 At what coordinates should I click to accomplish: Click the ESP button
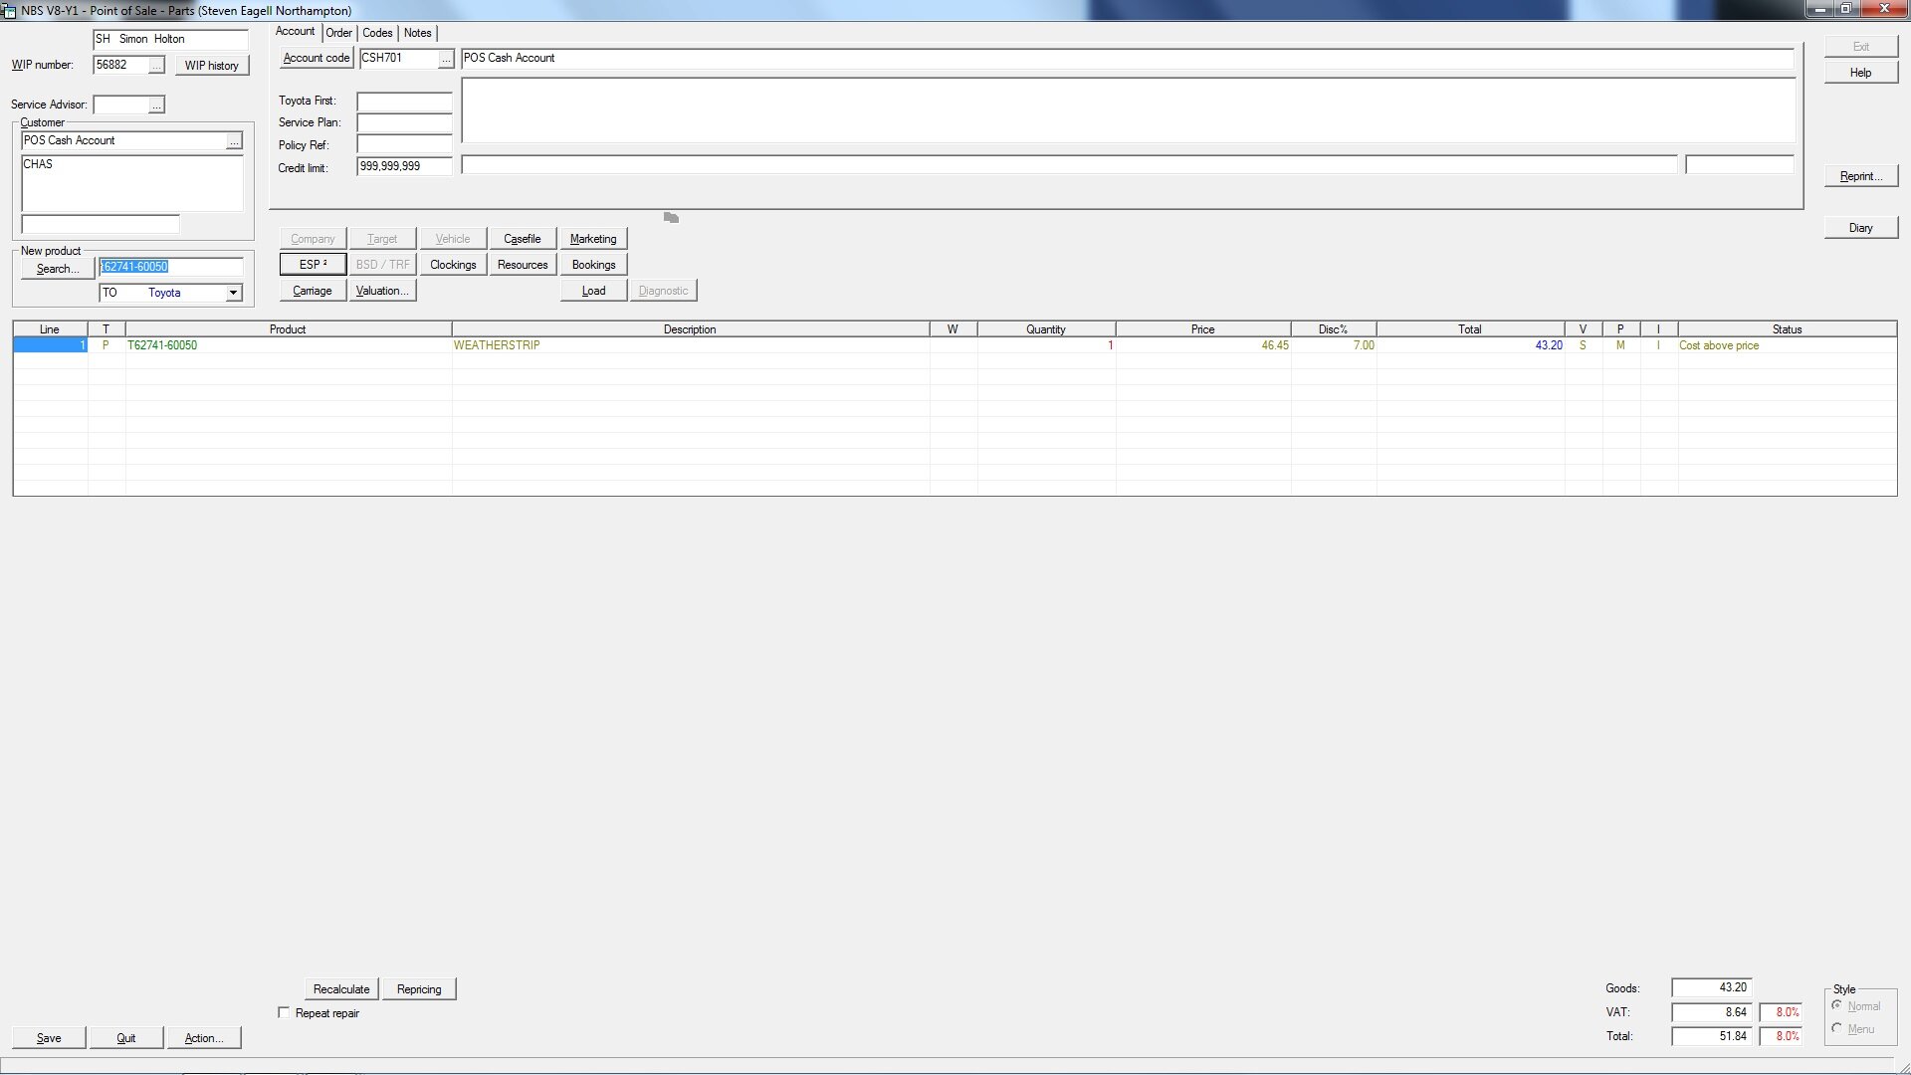click(x=313, y=265)
